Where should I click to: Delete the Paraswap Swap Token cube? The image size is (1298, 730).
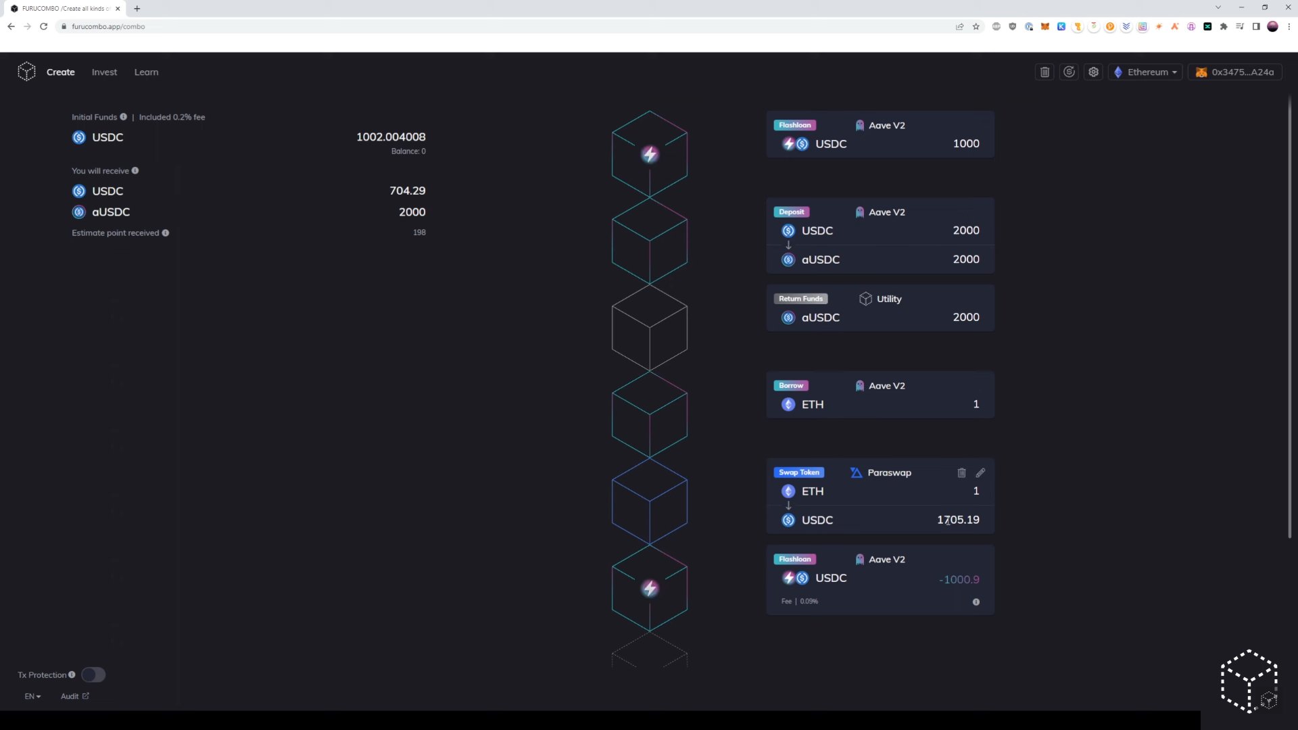coord(961,473)
